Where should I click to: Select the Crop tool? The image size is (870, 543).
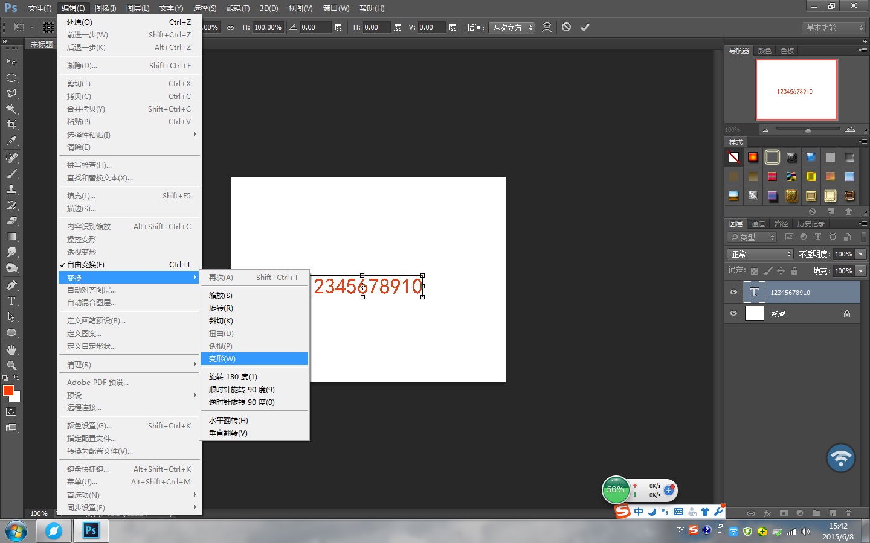(11, 125)
